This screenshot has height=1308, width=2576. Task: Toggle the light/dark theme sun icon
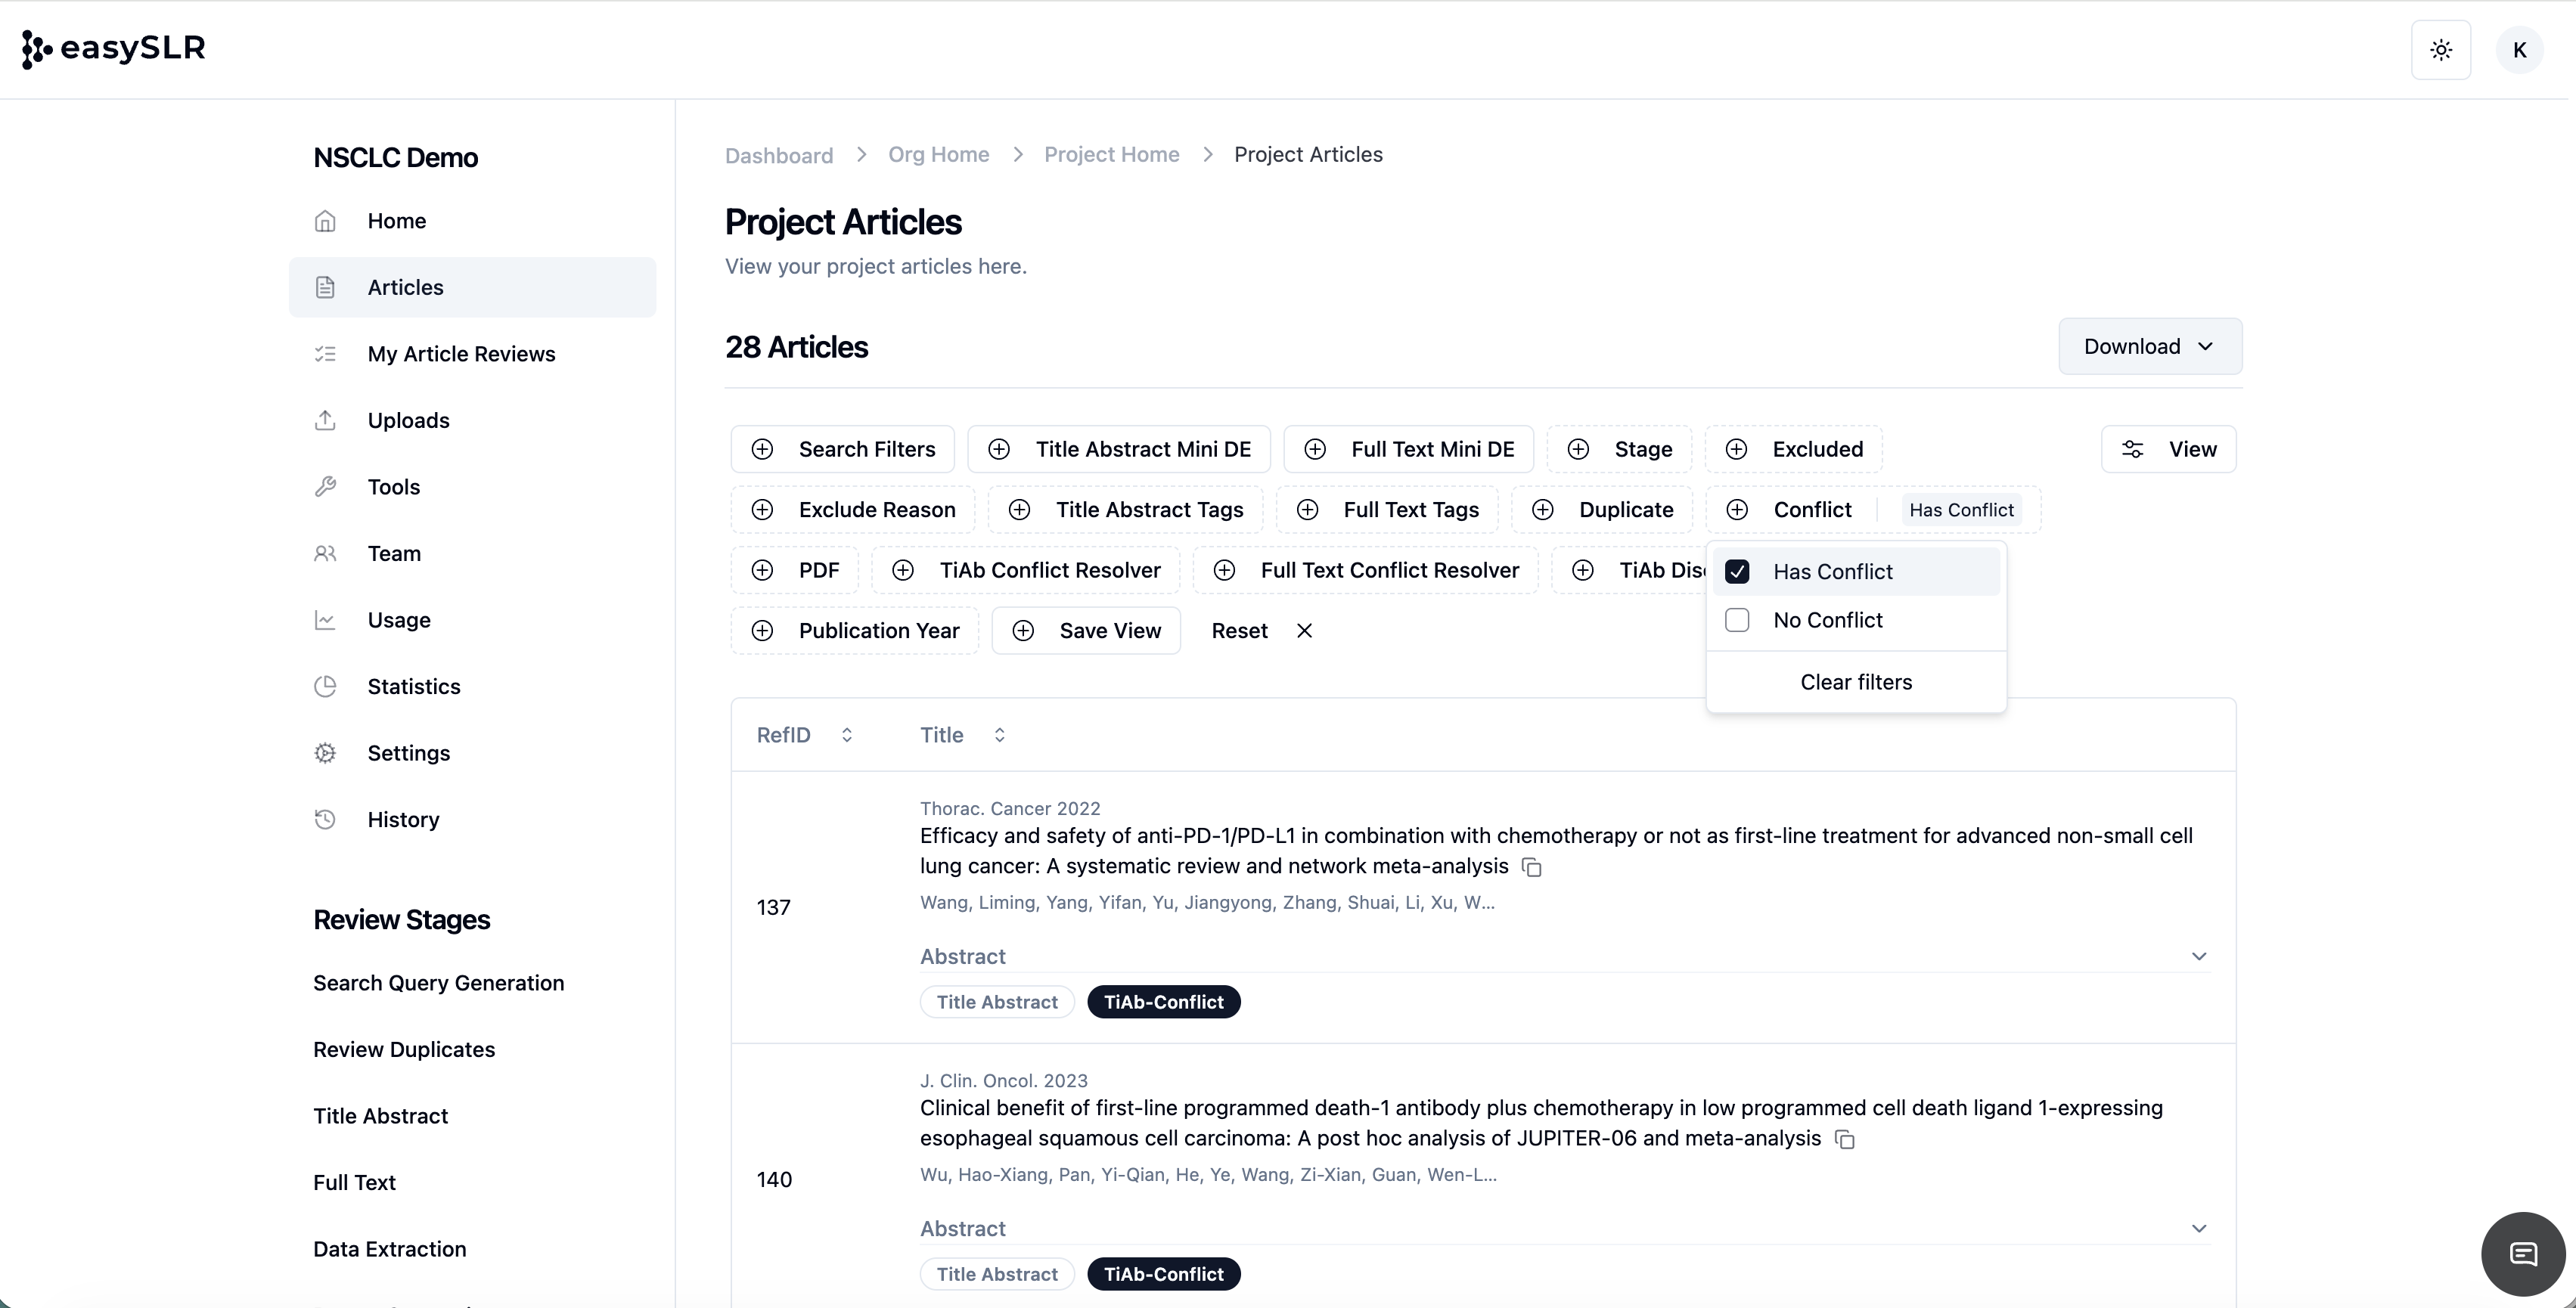[2441, 50]
